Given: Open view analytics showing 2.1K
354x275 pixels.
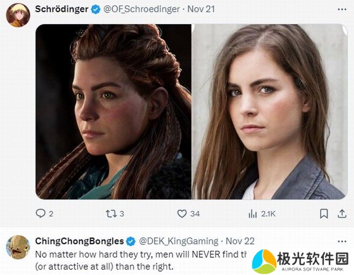Looking at the screenshot, I should 253,213.
